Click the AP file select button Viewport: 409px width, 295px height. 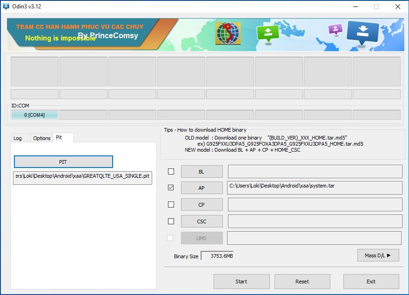201,188
